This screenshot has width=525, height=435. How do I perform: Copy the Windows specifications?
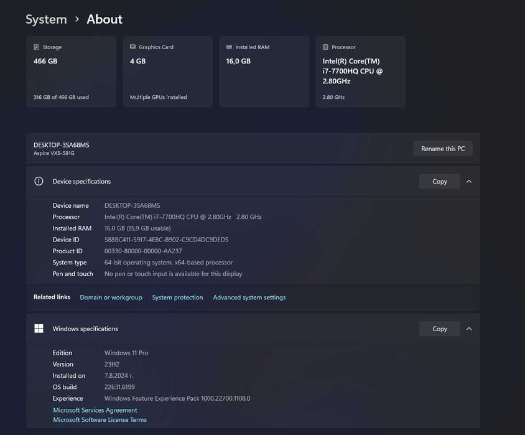(x=439, y=329)
